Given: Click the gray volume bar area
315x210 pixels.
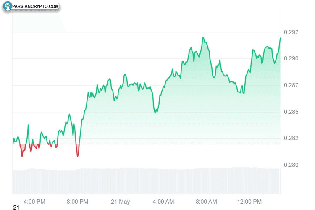Looking at the screenshot, I should pos(147,181).
